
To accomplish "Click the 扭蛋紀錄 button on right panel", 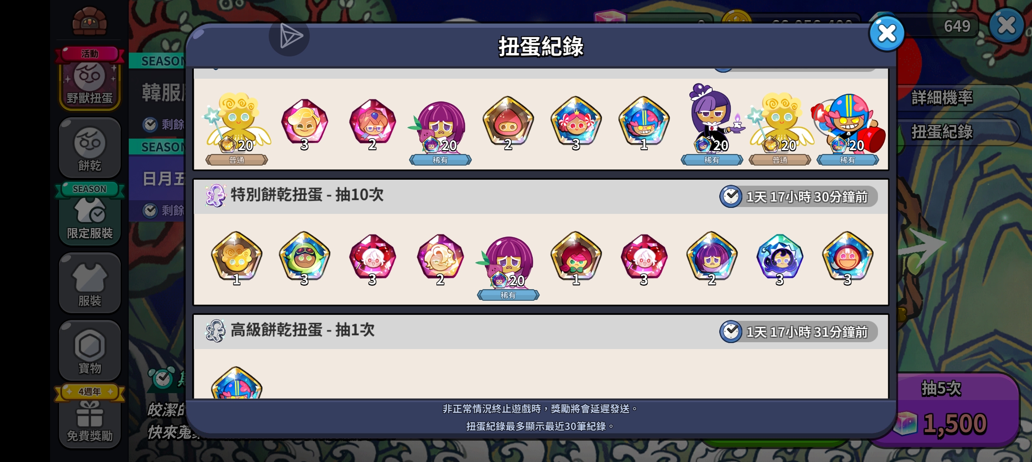I will coord(958,132).
